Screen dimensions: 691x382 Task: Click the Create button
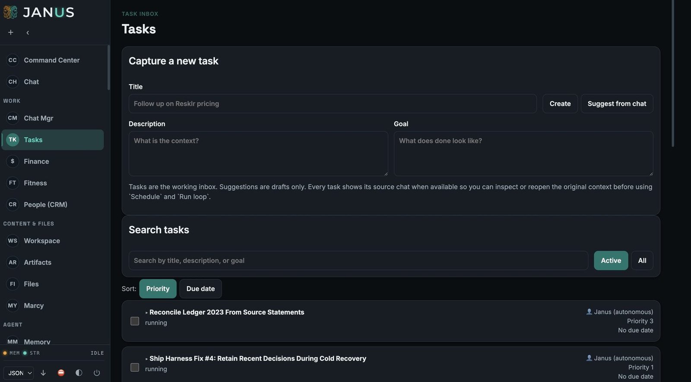tap(560, 104)
